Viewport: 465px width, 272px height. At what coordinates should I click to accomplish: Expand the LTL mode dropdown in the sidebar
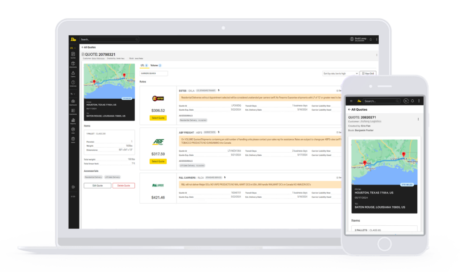pyautogui.click(x=73, y=47)
